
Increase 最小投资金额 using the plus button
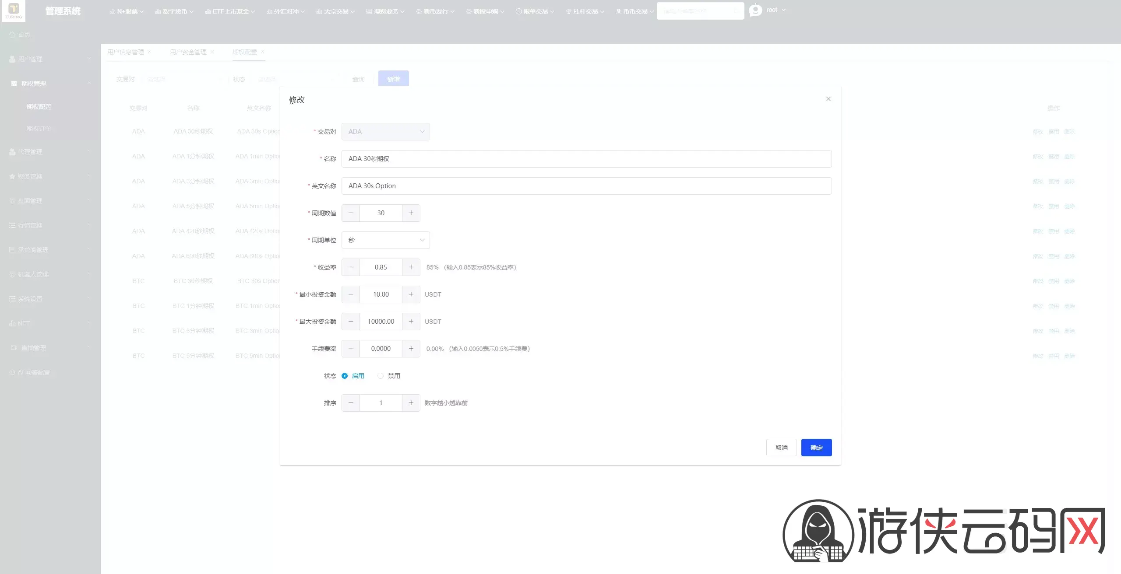411,294
